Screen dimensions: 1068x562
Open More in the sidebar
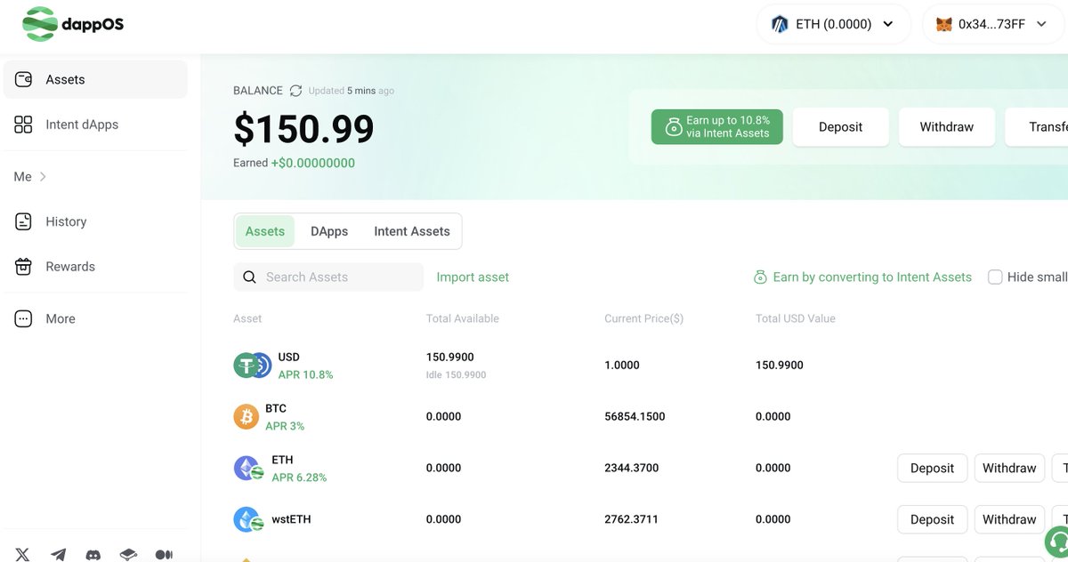click(95, 318)
